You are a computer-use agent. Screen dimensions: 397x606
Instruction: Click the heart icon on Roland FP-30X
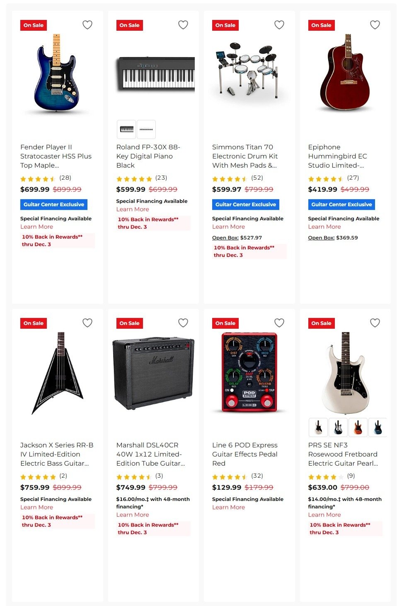coord(183,25)
